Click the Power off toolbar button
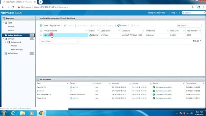Image resolution: width=206 pixels, height=116 pixels. click(96, 25)
